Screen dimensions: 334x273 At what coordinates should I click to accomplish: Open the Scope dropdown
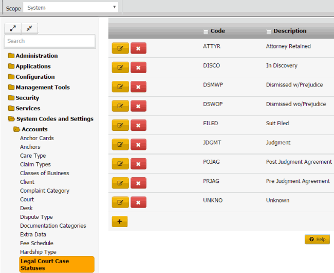pos(70,8)
